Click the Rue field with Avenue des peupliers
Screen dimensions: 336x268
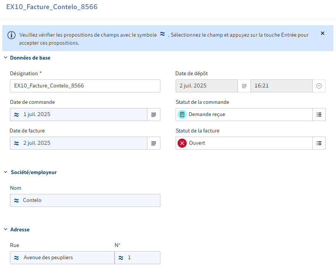click(x=62, y=258)
